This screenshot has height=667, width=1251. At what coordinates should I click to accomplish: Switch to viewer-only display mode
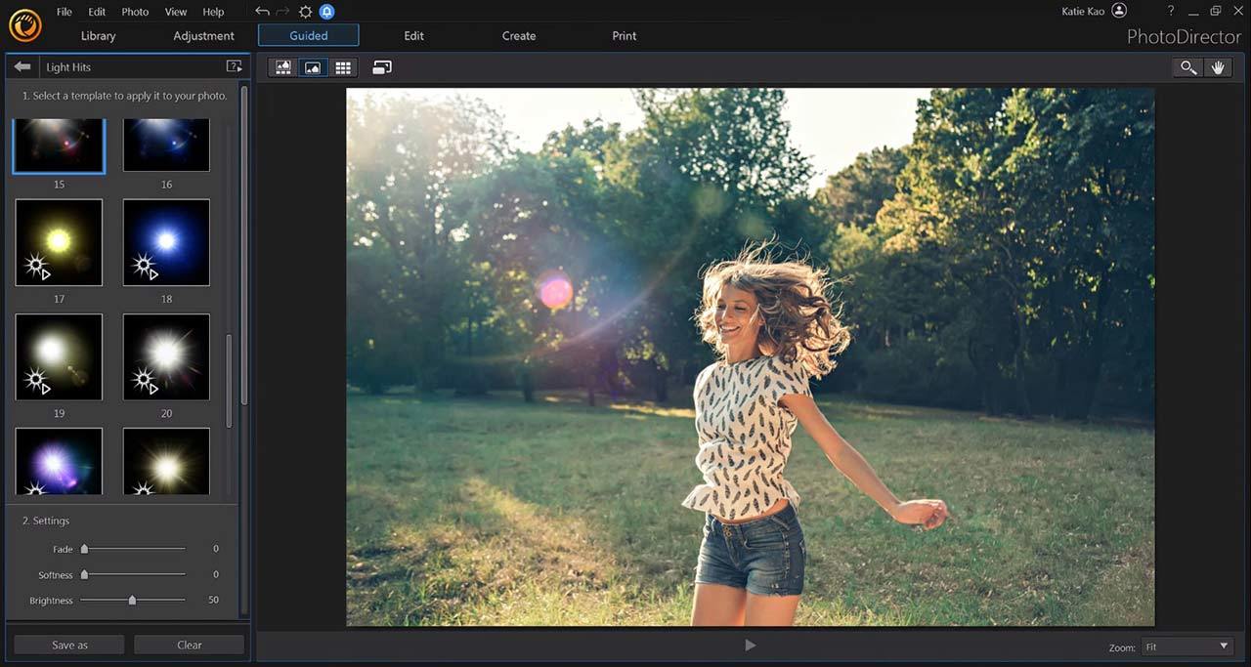(x=313, y=67)
